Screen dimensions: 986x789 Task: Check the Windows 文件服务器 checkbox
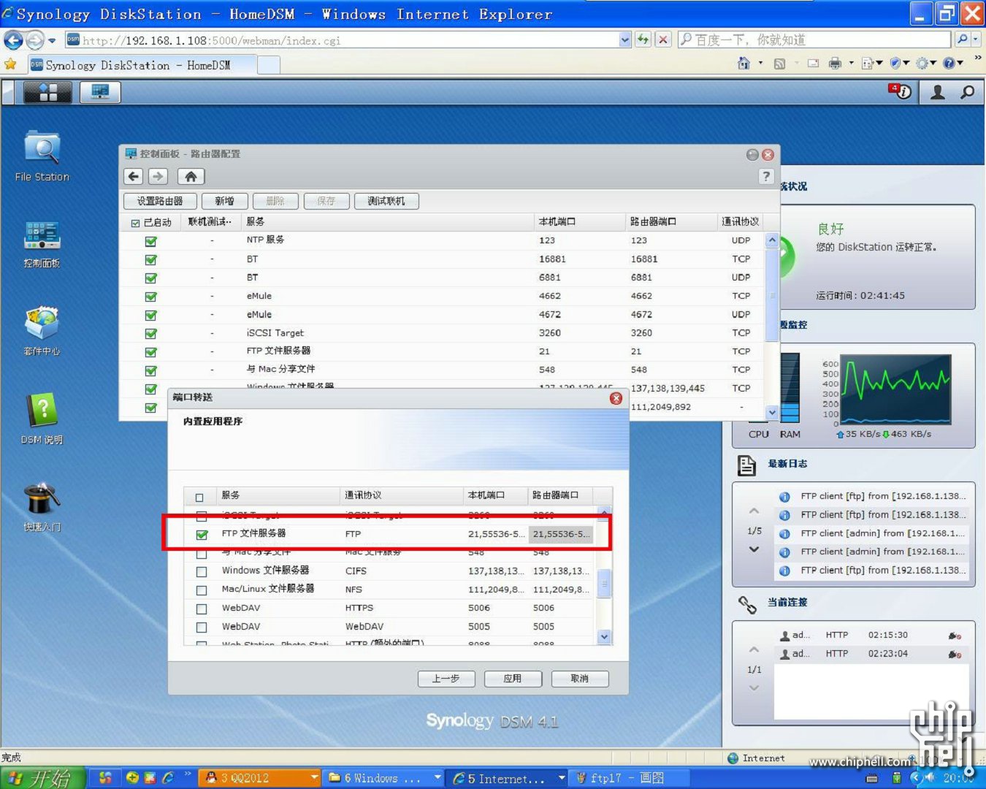coord(202,572)
